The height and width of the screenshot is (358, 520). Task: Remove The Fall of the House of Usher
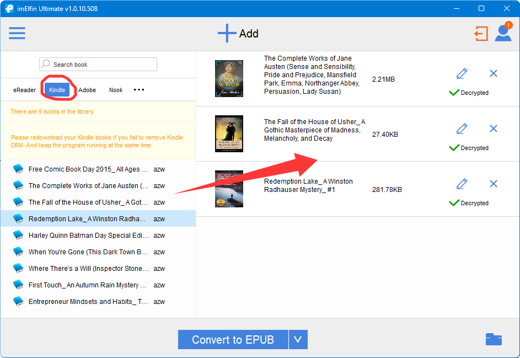[493, 128]
